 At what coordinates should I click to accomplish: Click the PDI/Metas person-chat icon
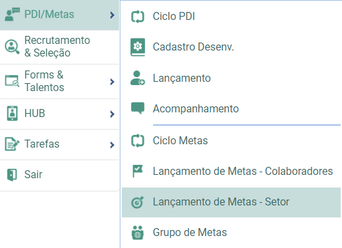(12, 15)
